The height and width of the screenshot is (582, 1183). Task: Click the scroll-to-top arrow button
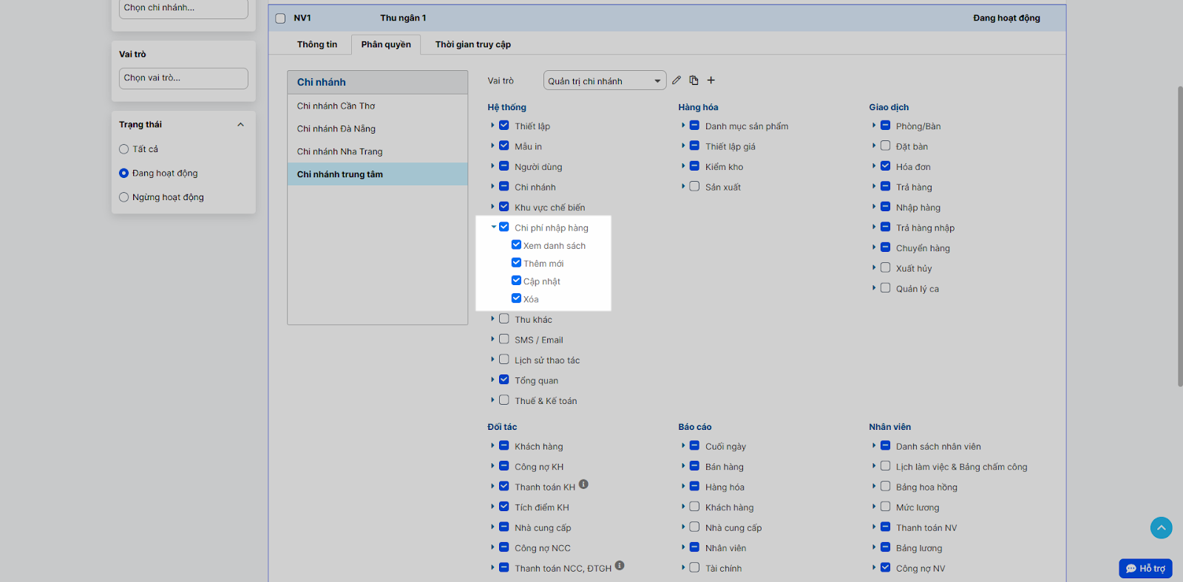tap(1161, 527)
